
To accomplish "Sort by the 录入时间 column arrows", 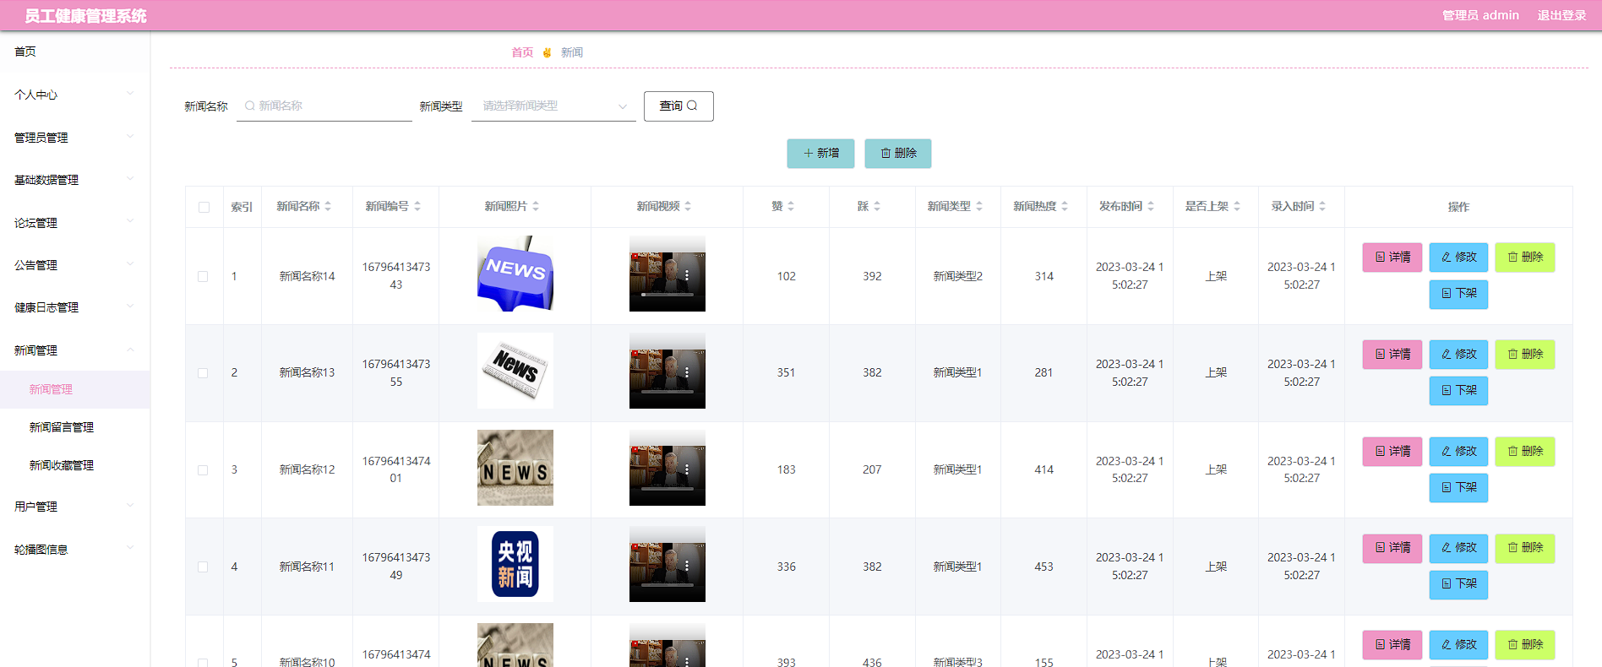I will [x=1322, y=206].
